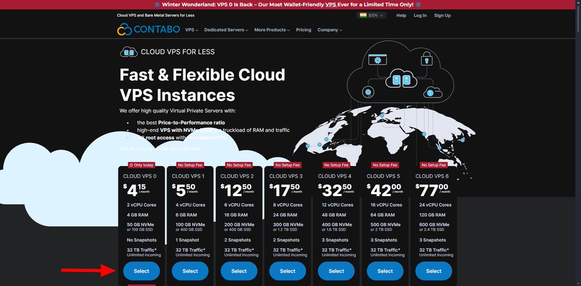This screenshot has width=581, height=286.
Task: Click Sign Up
Action: 443,15
